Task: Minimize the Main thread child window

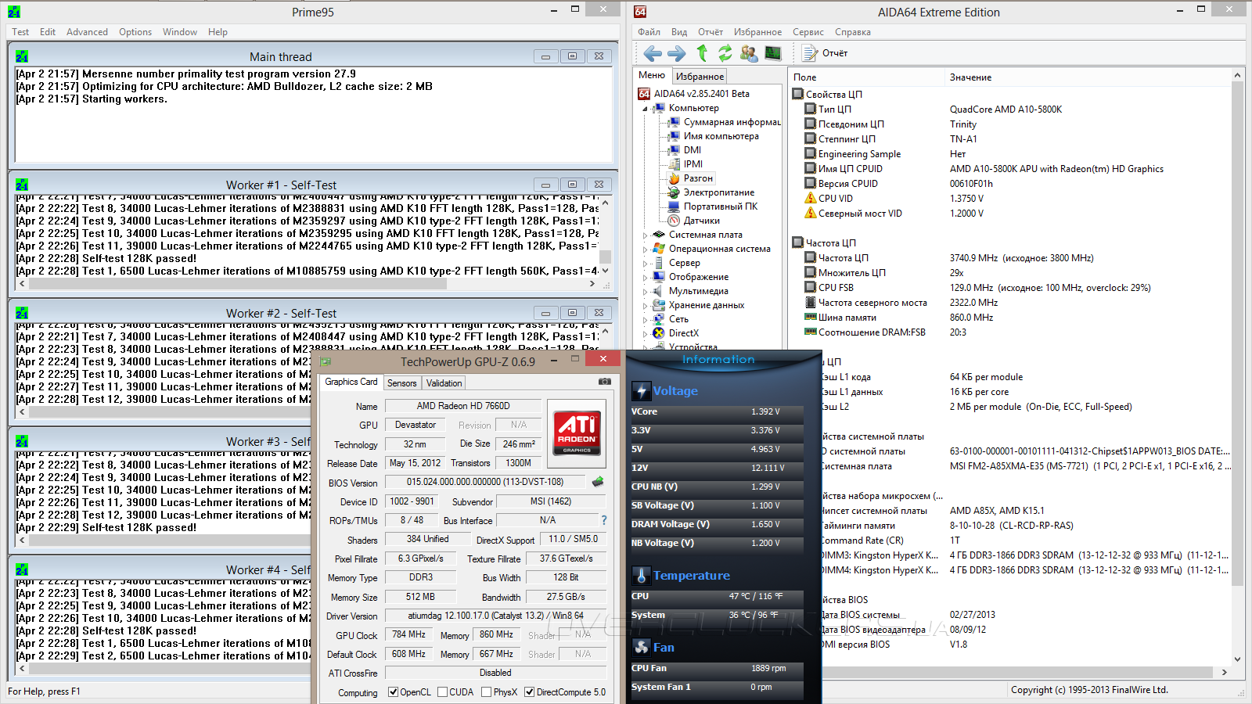Action: 545,56
